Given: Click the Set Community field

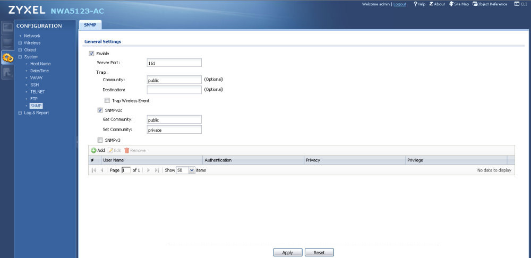Looking at the screenshot, I should point(174,130).
